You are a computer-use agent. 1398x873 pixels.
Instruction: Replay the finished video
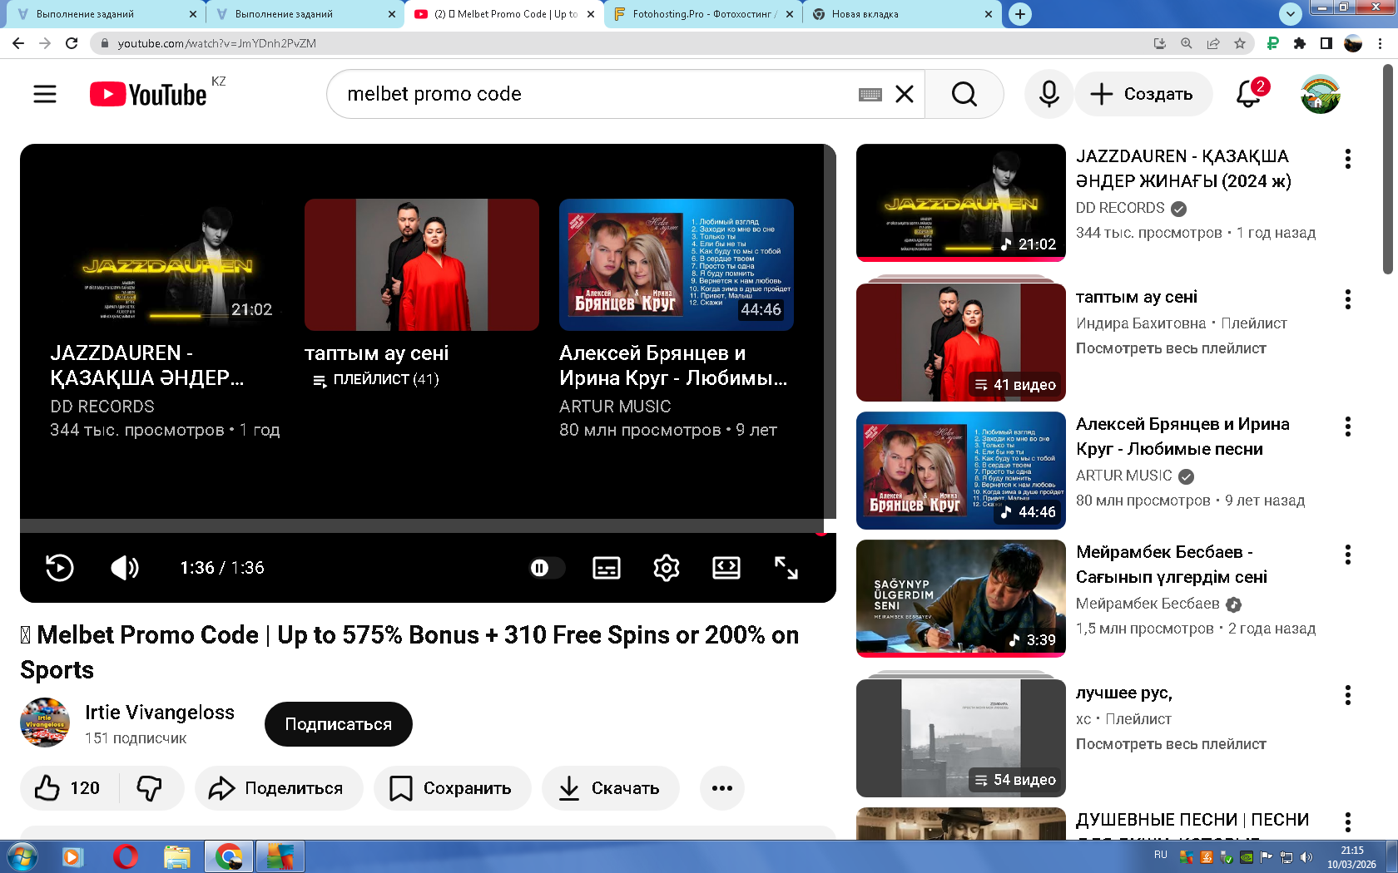pos(59,568)
